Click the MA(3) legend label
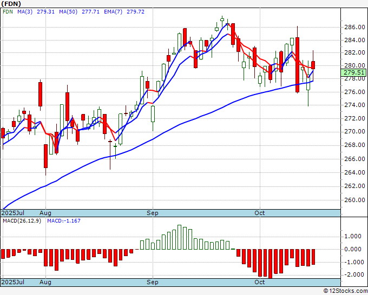 point(25,12)
